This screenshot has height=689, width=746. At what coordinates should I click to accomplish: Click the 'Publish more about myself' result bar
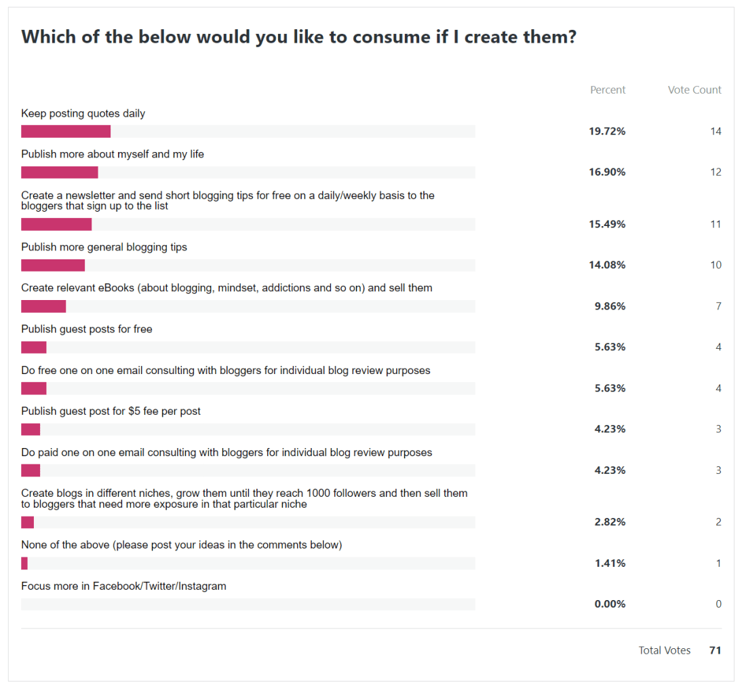point(248,172)
